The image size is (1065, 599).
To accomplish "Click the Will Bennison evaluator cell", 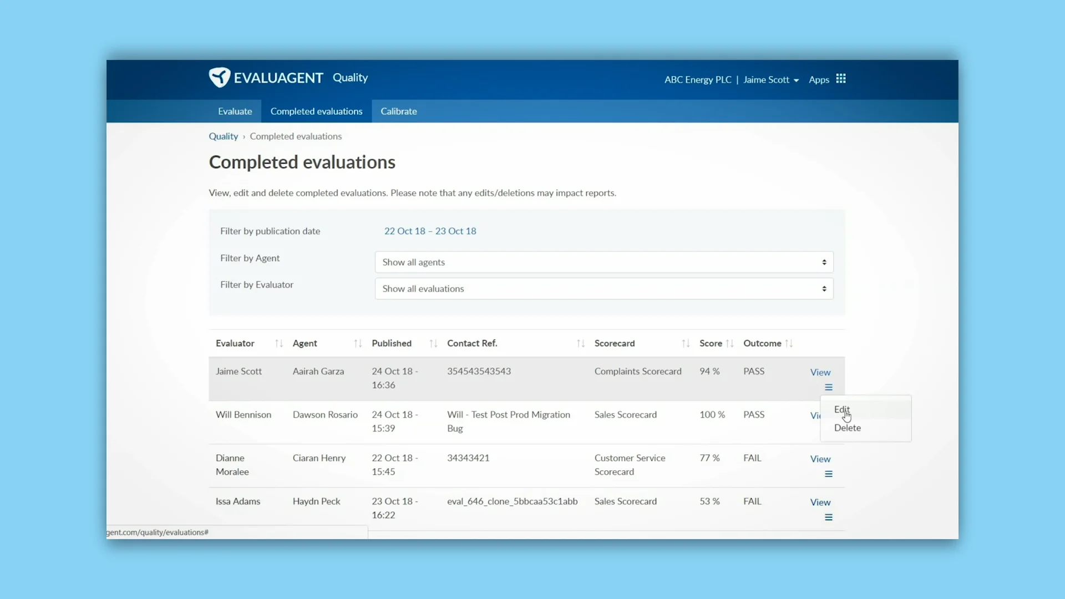I will pyautogui.click(x=244, y=415).
